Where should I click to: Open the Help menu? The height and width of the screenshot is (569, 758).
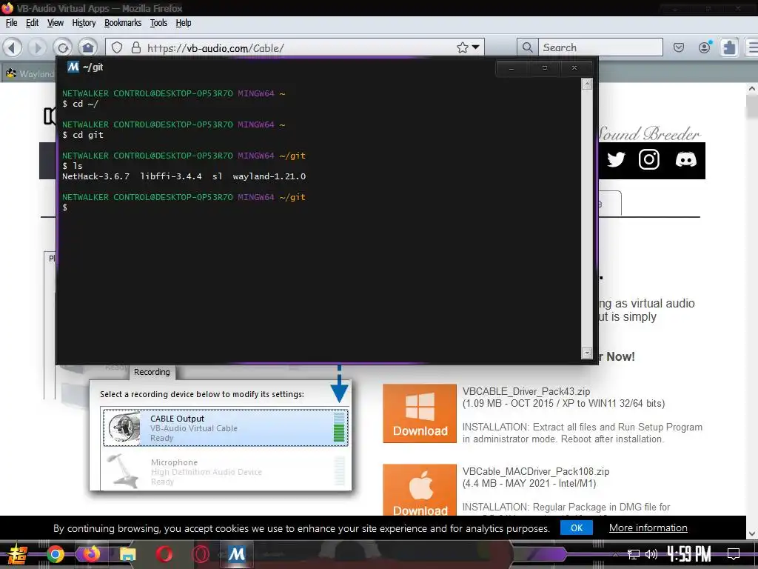(x=184, y=23)
